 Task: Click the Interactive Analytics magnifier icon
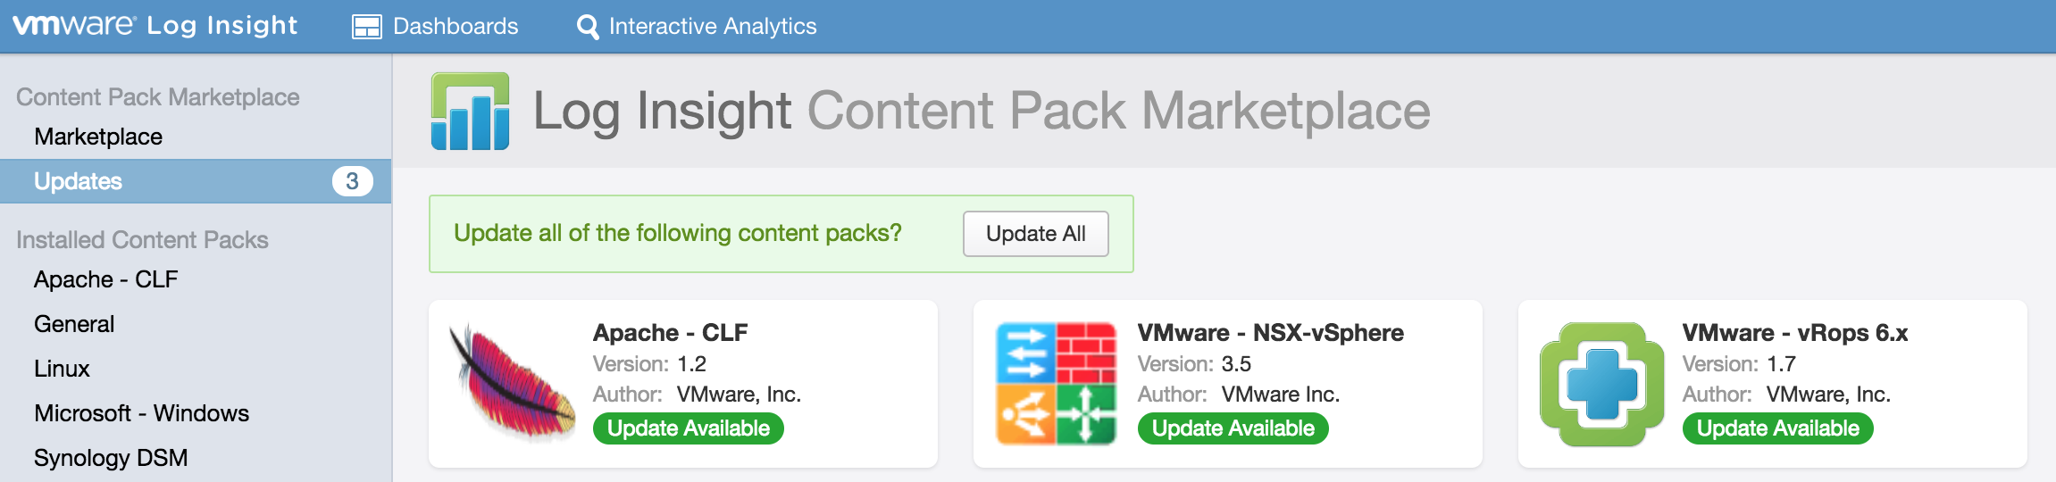[x=588, y=27]
